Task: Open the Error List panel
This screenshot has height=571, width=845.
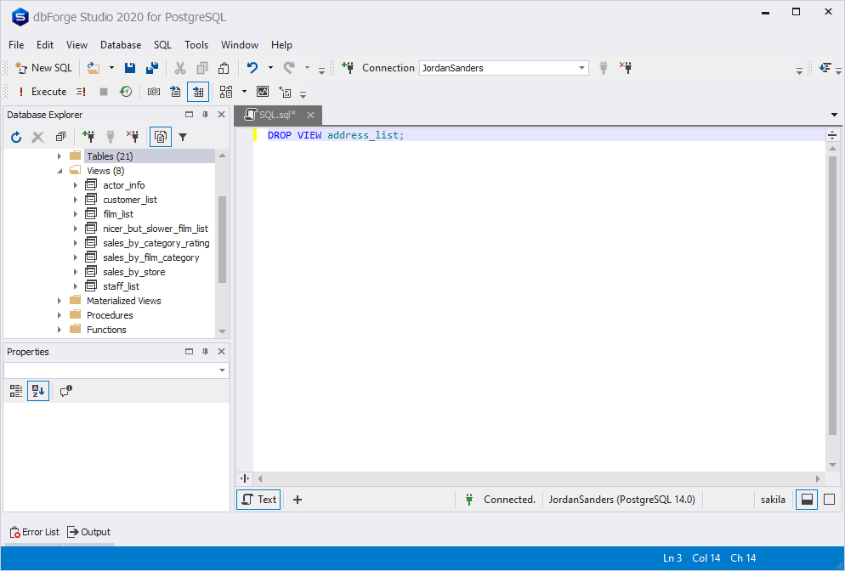Action: (34, 532)
